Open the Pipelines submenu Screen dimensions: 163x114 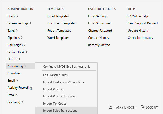point(15,38)
